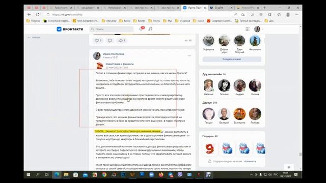
Task: Open the Лунный календарь bookmark
Action: coord(248,21)
